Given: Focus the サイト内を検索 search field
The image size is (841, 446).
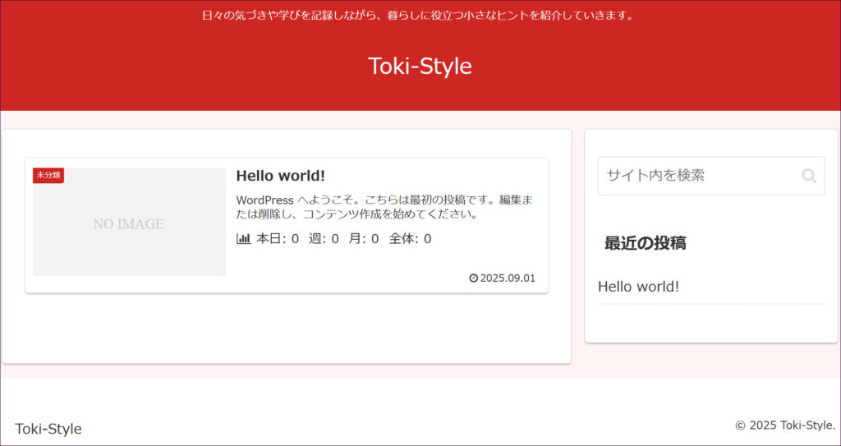Looking at the screenshot, I should pyautogui.click(x=698, y=176).
